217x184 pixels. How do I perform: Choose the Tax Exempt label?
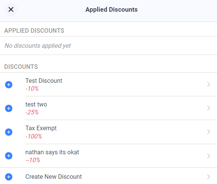[41, 128]
